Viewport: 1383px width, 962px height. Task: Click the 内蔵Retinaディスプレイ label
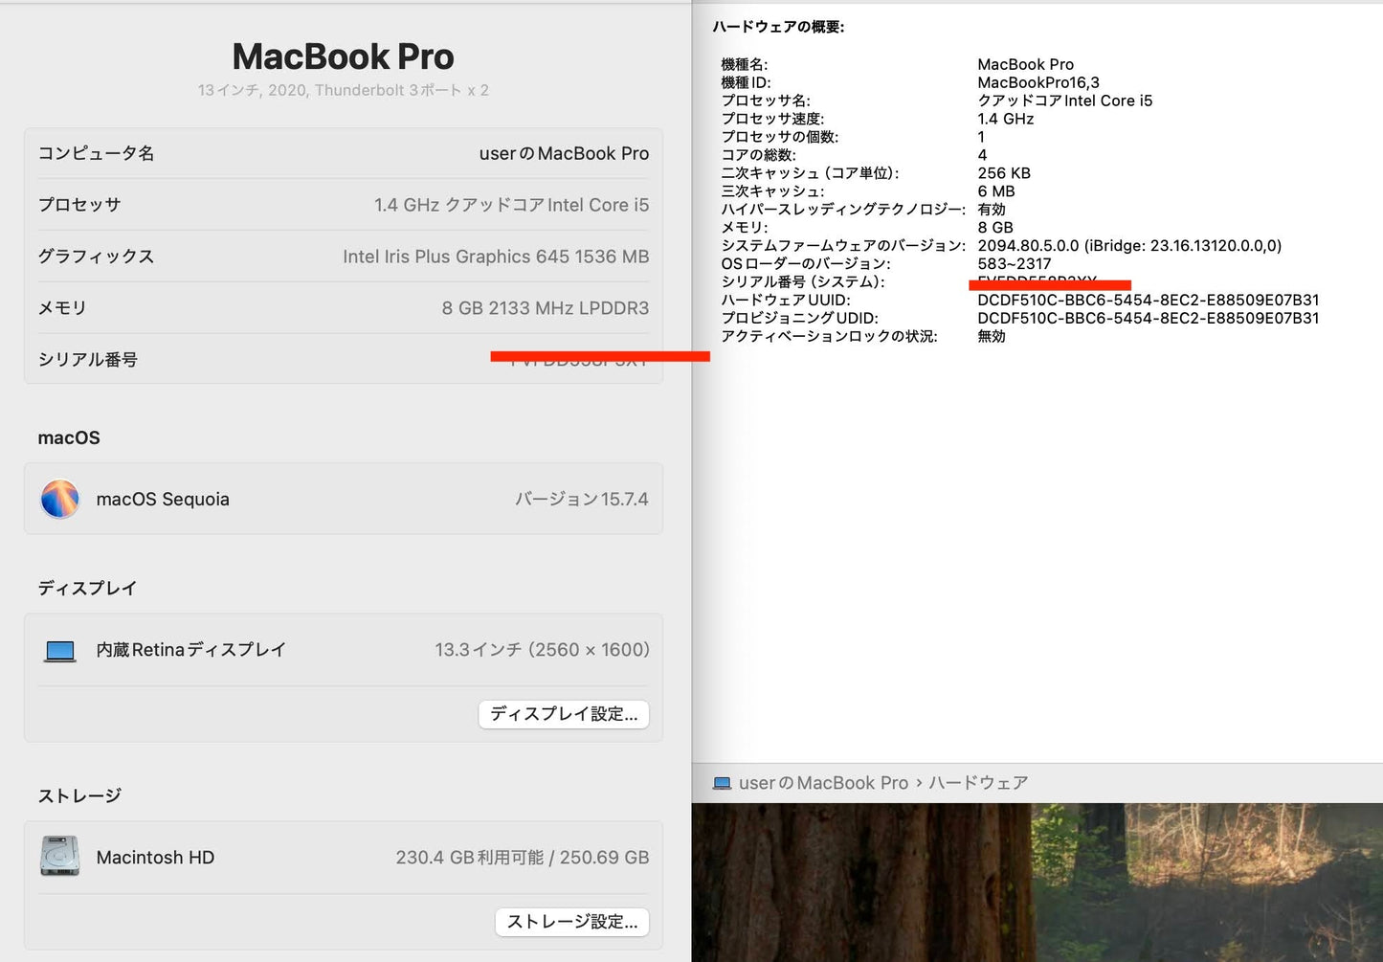coord(190,650)
